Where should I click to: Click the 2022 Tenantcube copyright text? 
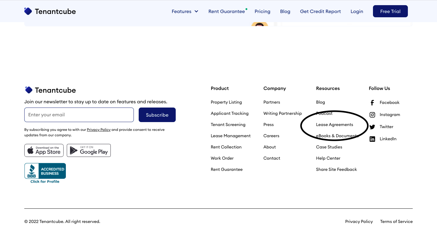tap(62, 222)
